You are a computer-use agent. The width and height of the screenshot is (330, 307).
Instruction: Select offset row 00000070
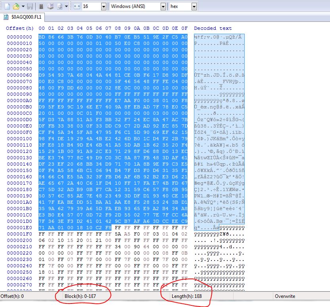(x=19, y=81)
